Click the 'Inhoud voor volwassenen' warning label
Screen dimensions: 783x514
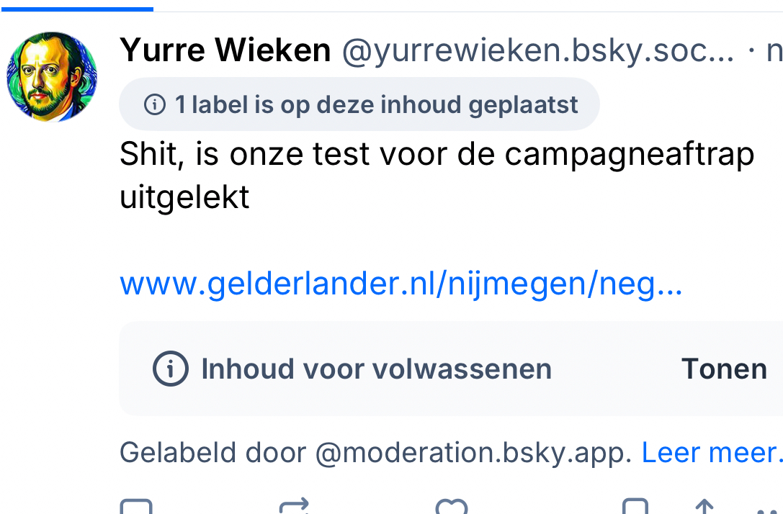coord(376,369)
